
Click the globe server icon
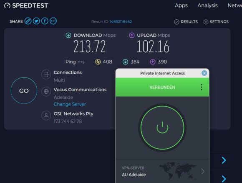[46, 92]
